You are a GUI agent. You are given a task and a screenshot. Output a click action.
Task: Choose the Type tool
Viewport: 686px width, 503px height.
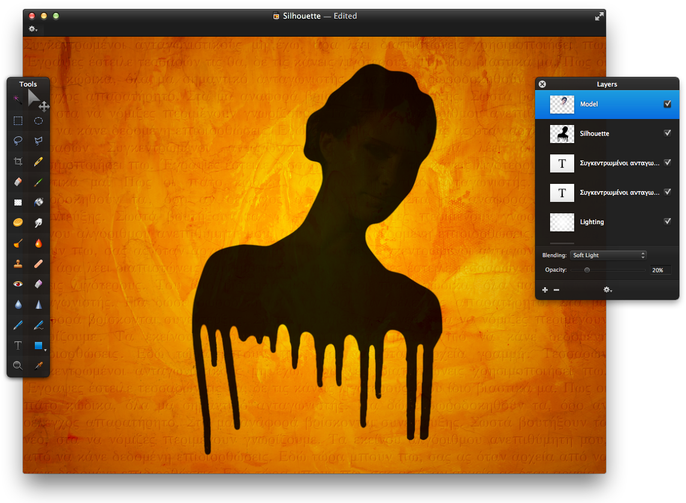click(17, 346)
